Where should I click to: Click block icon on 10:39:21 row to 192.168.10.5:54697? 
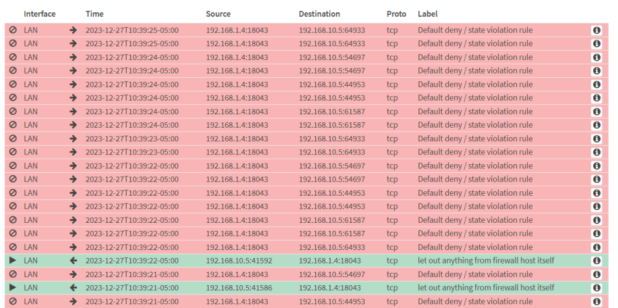[13, 274]
